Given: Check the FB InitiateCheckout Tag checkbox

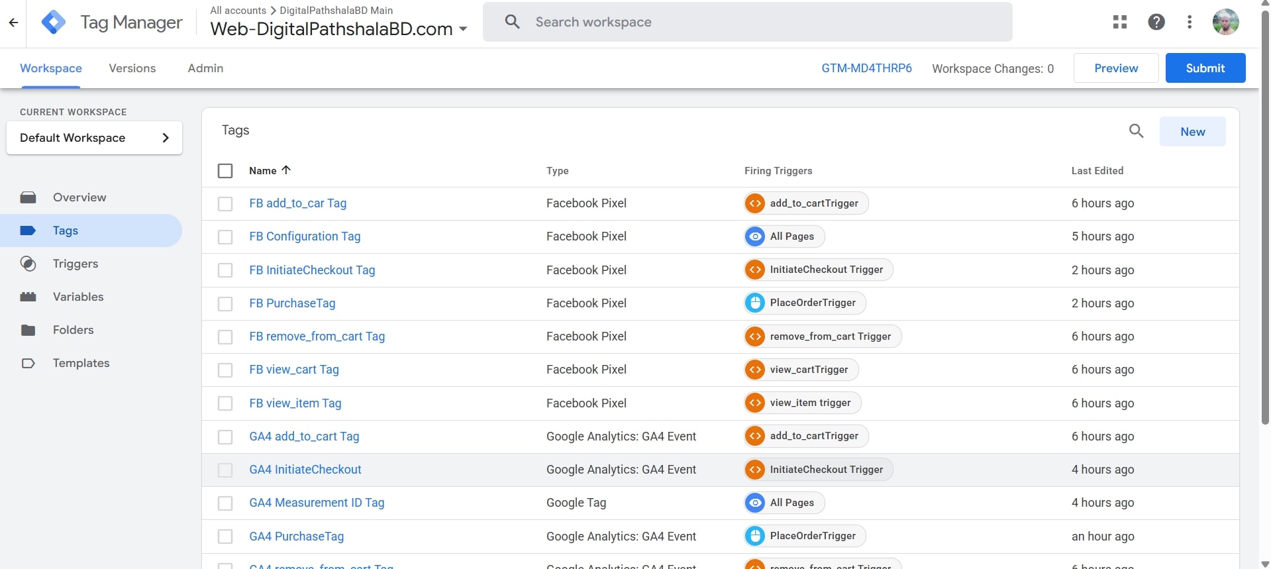Looking at the screenshot, I should tap(225, 270).
